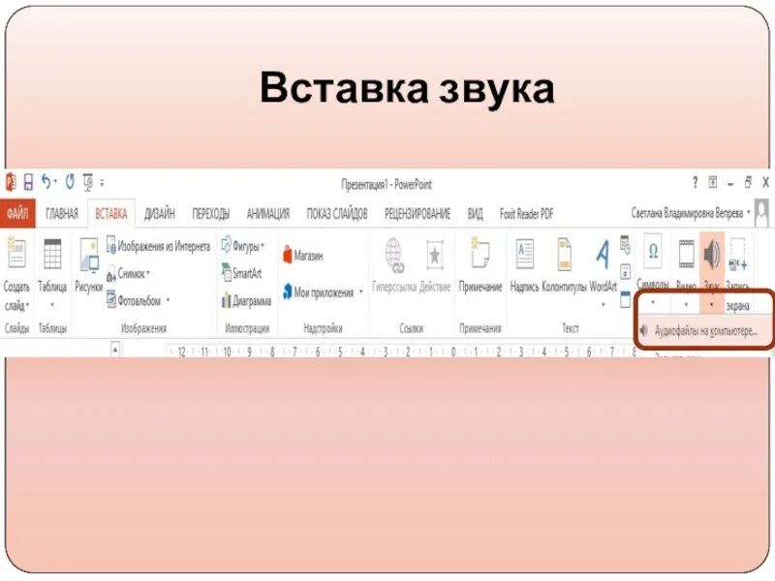Open the Foxit Reader PDF tab
Viewport: 775px width, 581px height.
[x=526, y=214]
